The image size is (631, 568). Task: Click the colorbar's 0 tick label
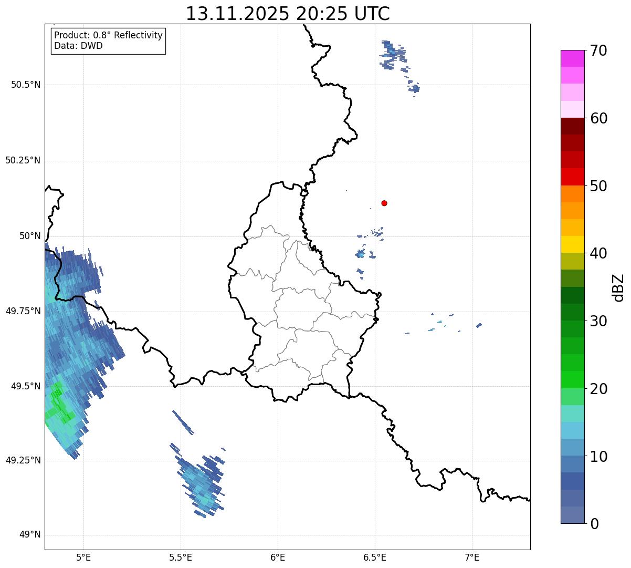[x=594, y=524]
